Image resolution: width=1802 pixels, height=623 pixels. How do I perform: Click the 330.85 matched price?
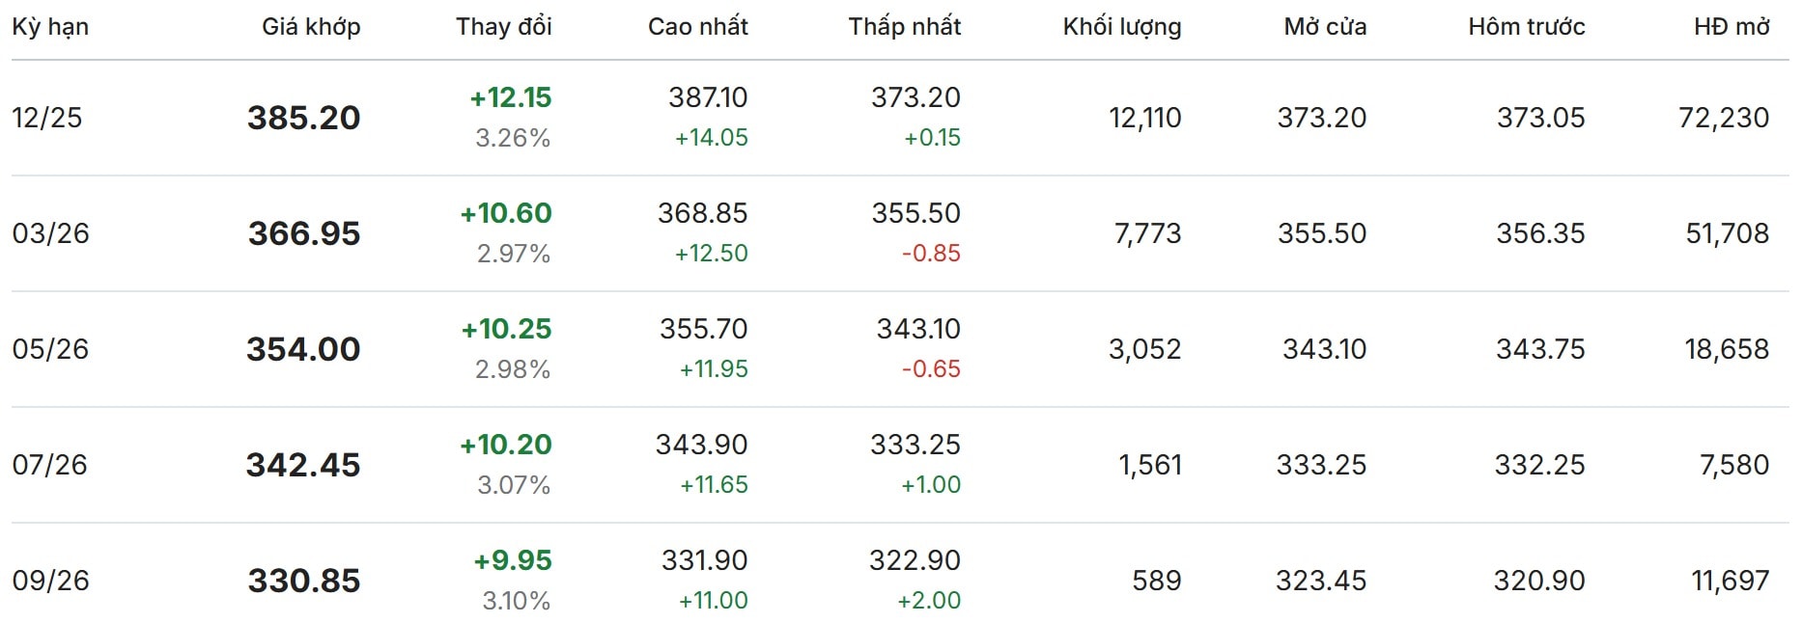304,581
